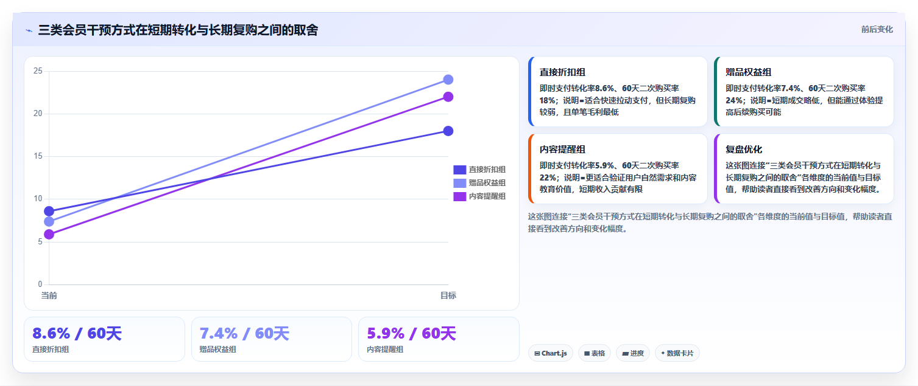Select the 8.6% / 60天 stat card
918x386 pixels.
pyautogui.click(x=104, y=339)
